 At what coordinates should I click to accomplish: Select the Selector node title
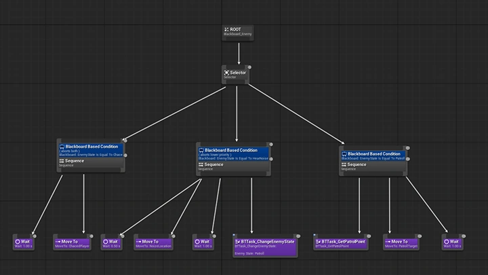238,73
